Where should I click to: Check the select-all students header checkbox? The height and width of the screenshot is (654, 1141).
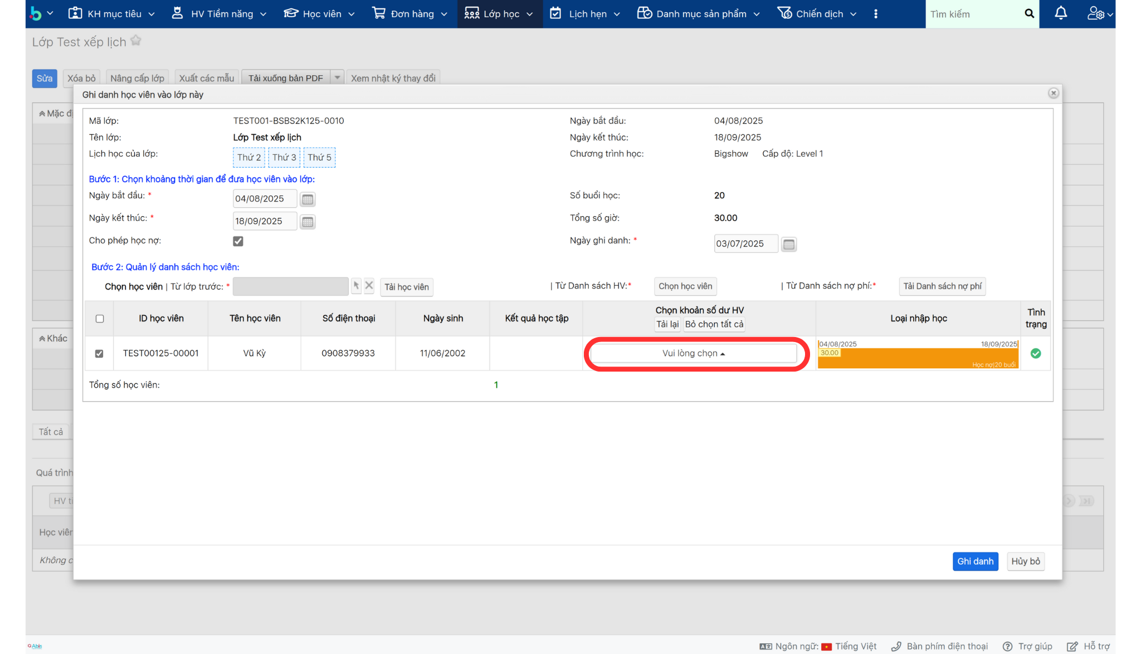tap(100, 319)
